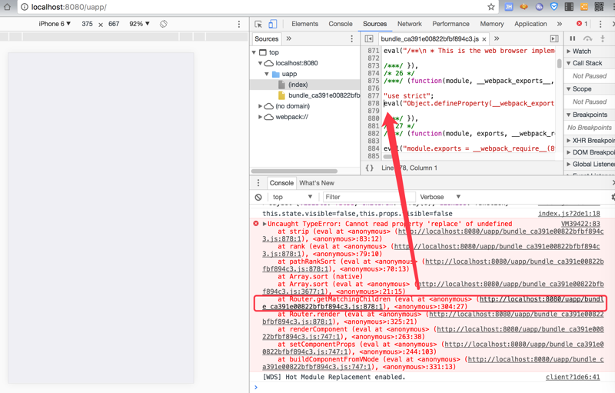615x393 pixels.
Task: Toggle the file navigator sidebar icon
Action: [369, 38]
